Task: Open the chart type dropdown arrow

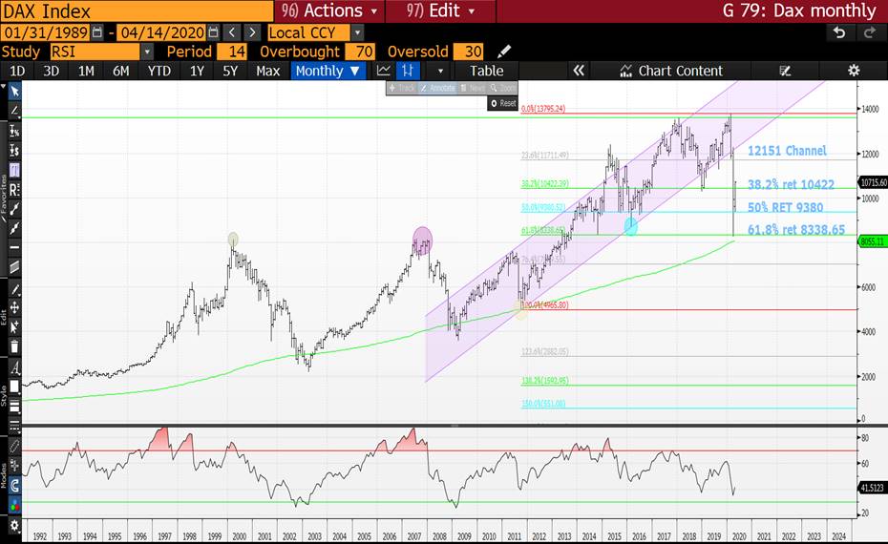Action: [440, 72]
